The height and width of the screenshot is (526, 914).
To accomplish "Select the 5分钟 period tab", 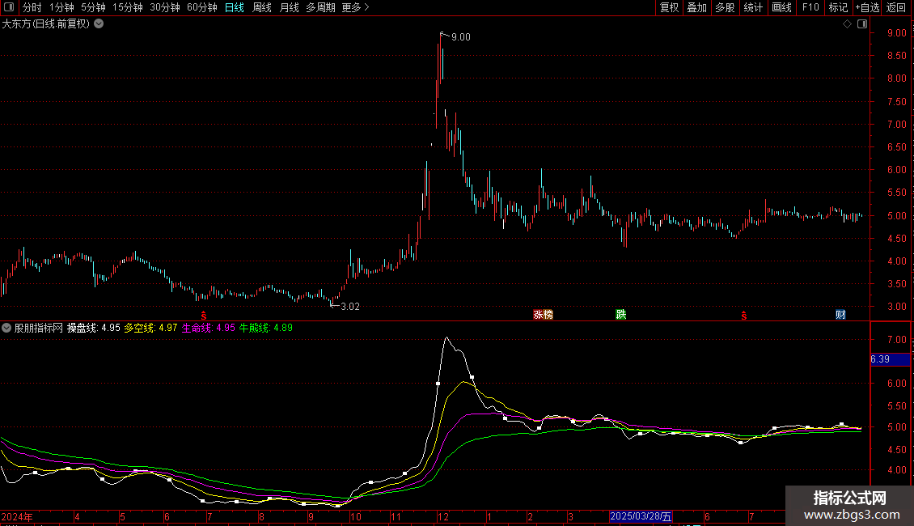I will coord(93,7).
